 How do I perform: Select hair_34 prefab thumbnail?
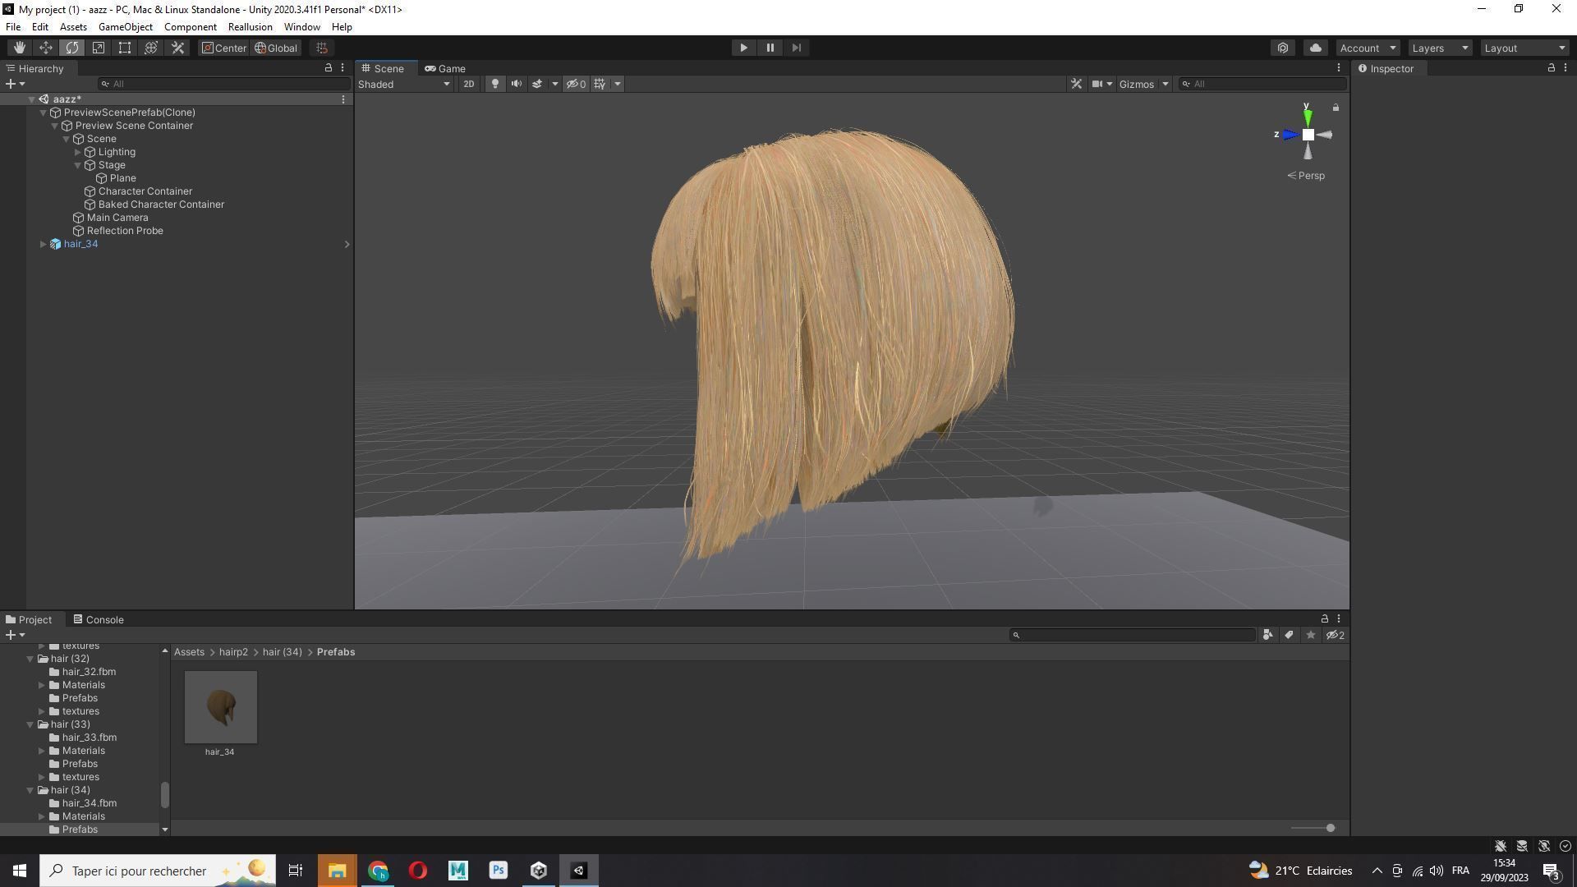click(220, 708)
